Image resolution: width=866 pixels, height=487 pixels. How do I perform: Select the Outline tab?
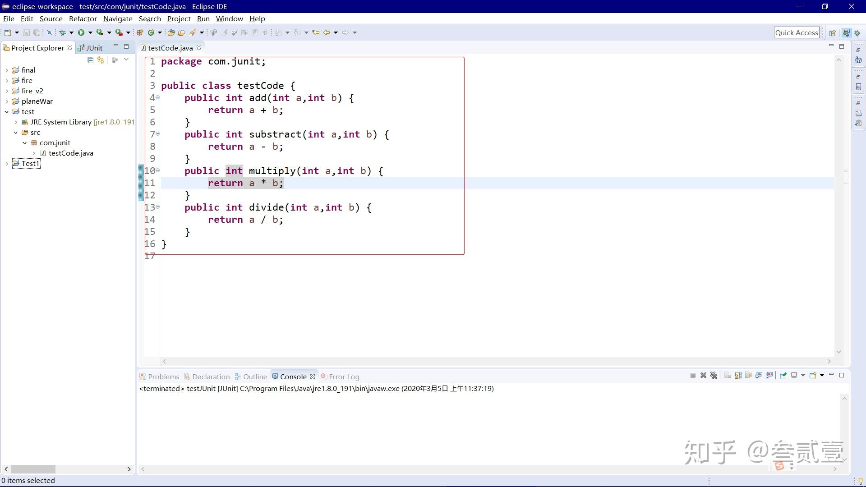tap(251, 377)
